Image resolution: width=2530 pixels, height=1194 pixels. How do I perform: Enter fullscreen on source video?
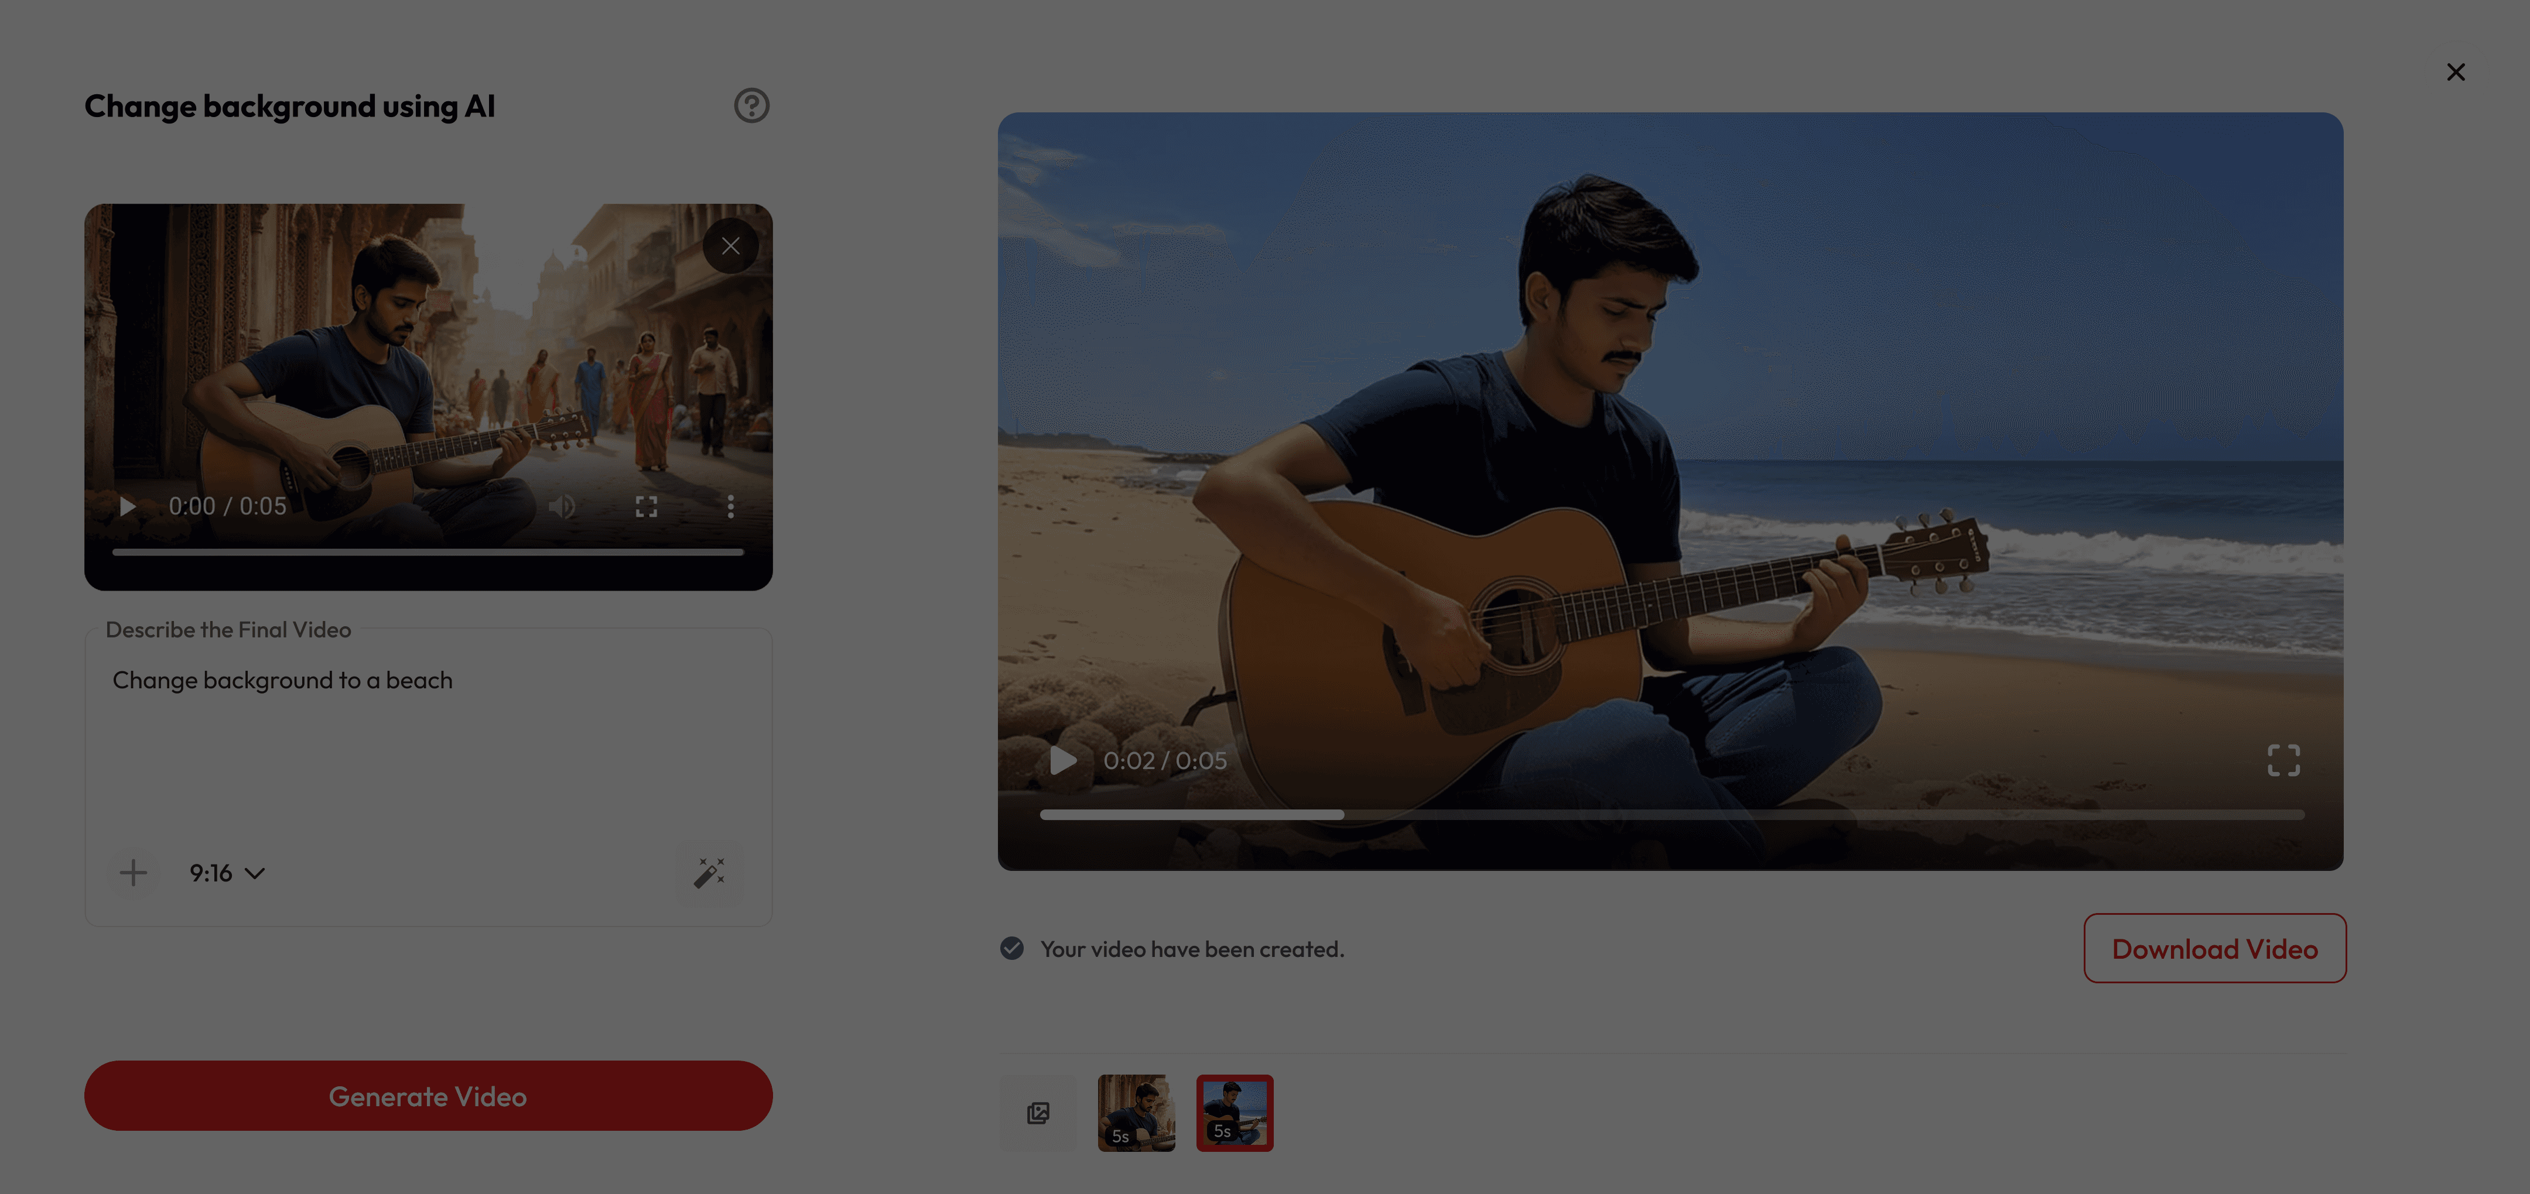pyautogui.click(x=646, y=507)
